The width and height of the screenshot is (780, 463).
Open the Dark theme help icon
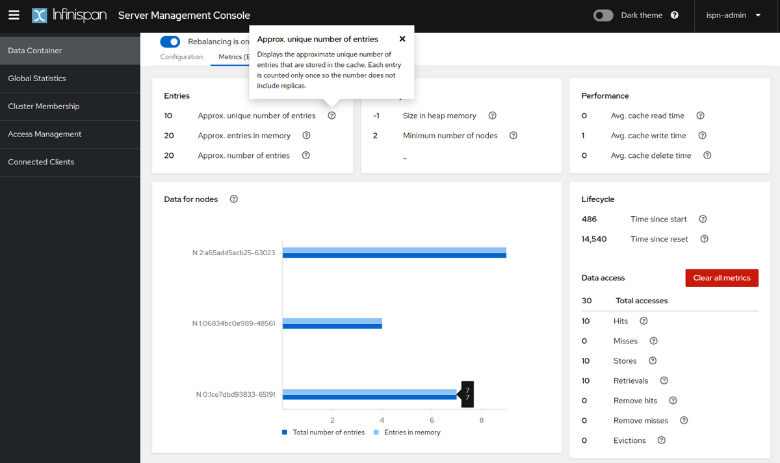[x=675, y=15]
